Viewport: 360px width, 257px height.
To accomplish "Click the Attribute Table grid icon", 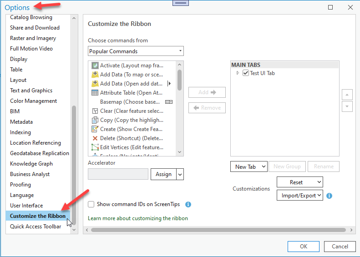I will (95, 93).
